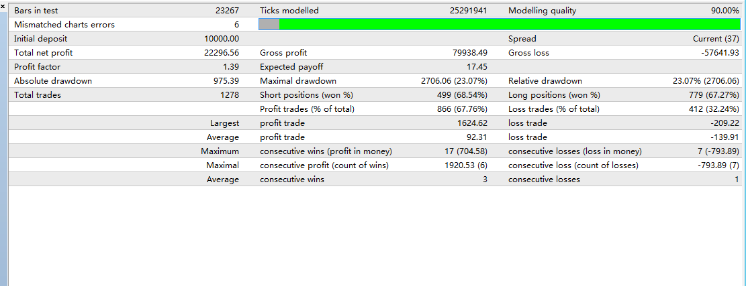Select the average consecutive losses value 1

[737, 180]
